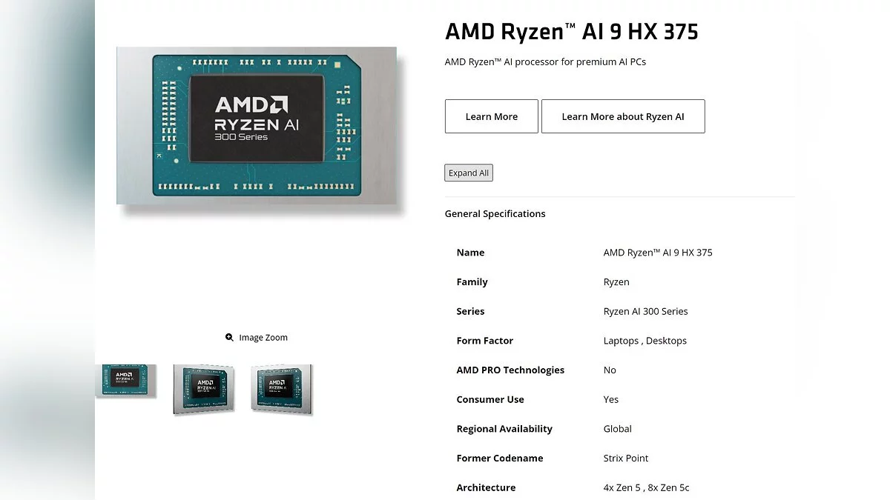The height and width of the screenshot is (500, 890).
Task: Select the third chip thumbnail
Action: pos(282,389)
